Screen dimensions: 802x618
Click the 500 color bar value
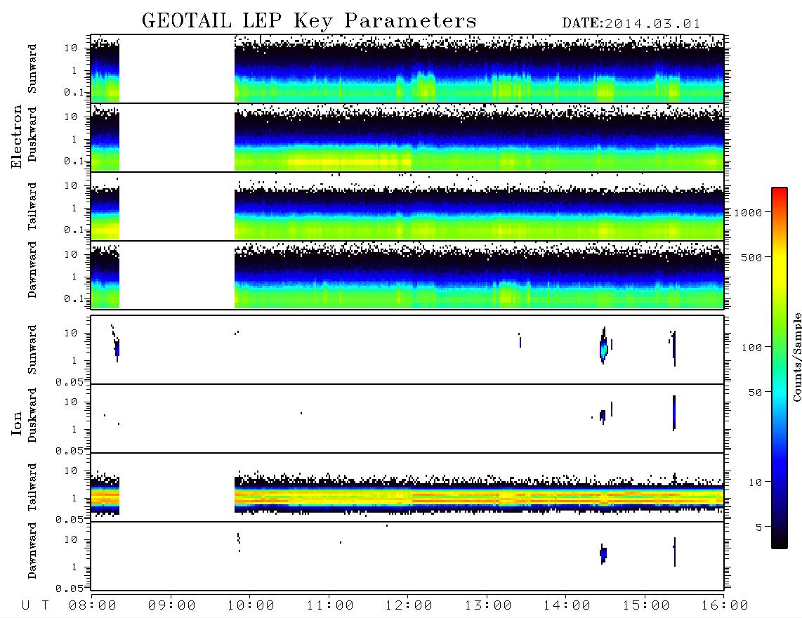tap(751, 258)
